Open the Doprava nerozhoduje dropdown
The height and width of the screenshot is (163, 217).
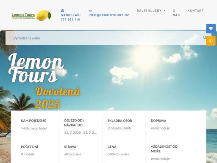[160, 128]
